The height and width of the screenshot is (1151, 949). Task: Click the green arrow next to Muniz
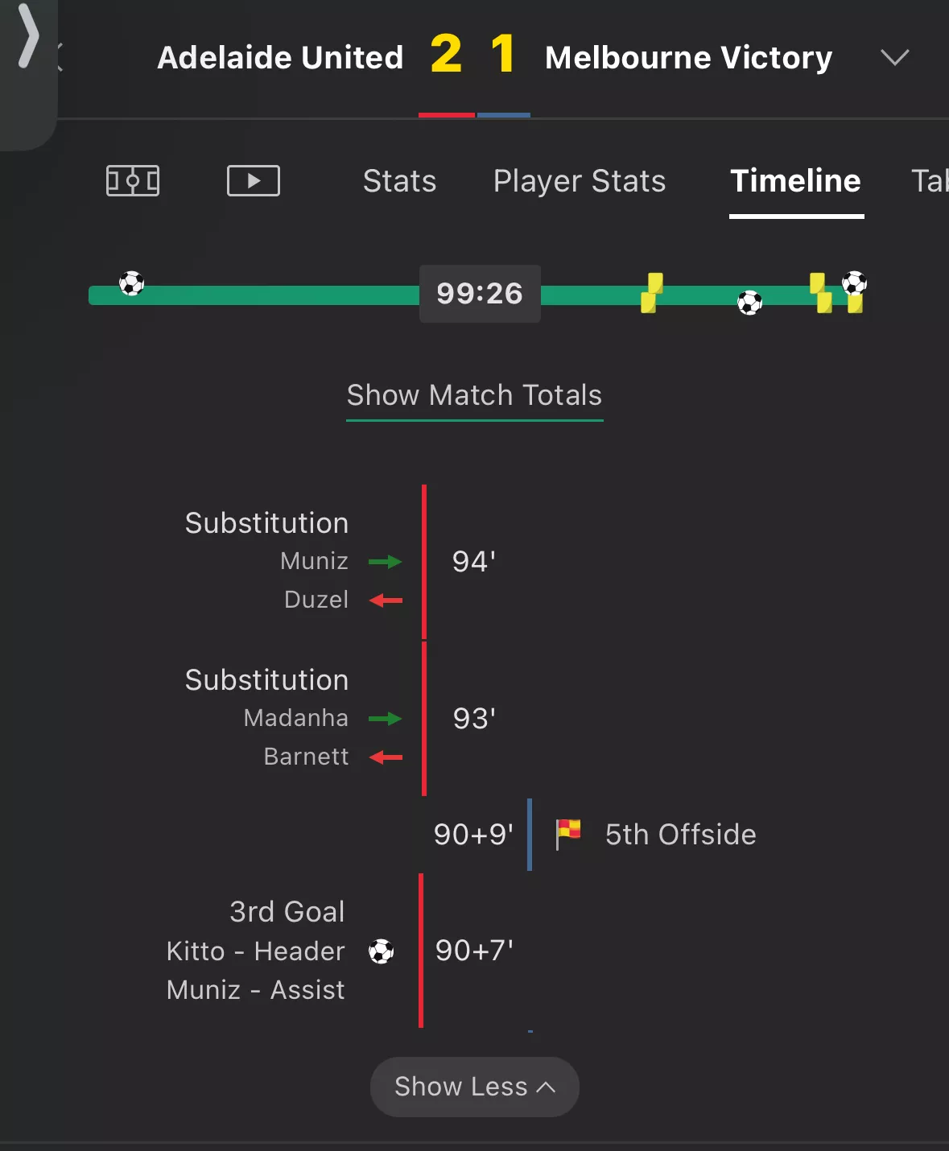pos(386,562)
